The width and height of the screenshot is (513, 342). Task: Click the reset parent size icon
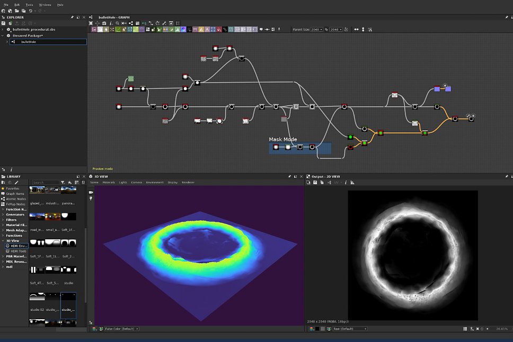tap(346, 30)
